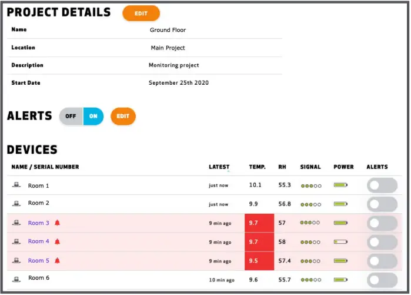
Task: Click the Project Details EDIT button
Action: [141, 14]
